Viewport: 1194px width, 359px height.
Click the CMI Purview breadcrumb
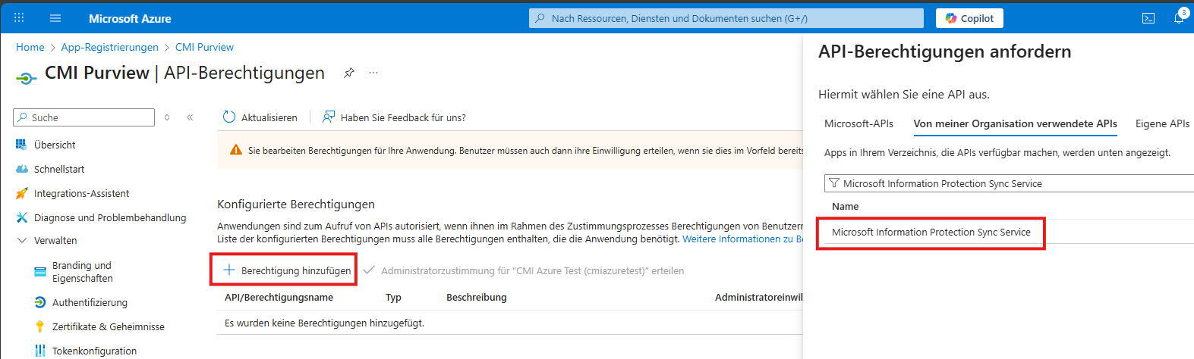(x=204, y=47)
